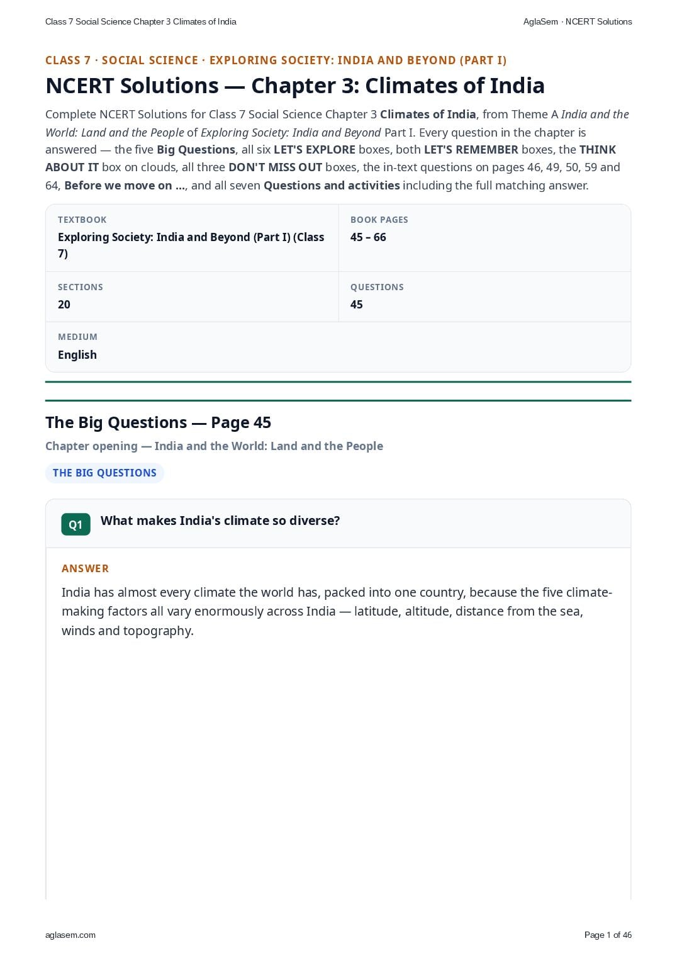The image size is (677, 958).
Task: Click the main title NCERT Solutions Chapter 3
Action: coord(295,86)
